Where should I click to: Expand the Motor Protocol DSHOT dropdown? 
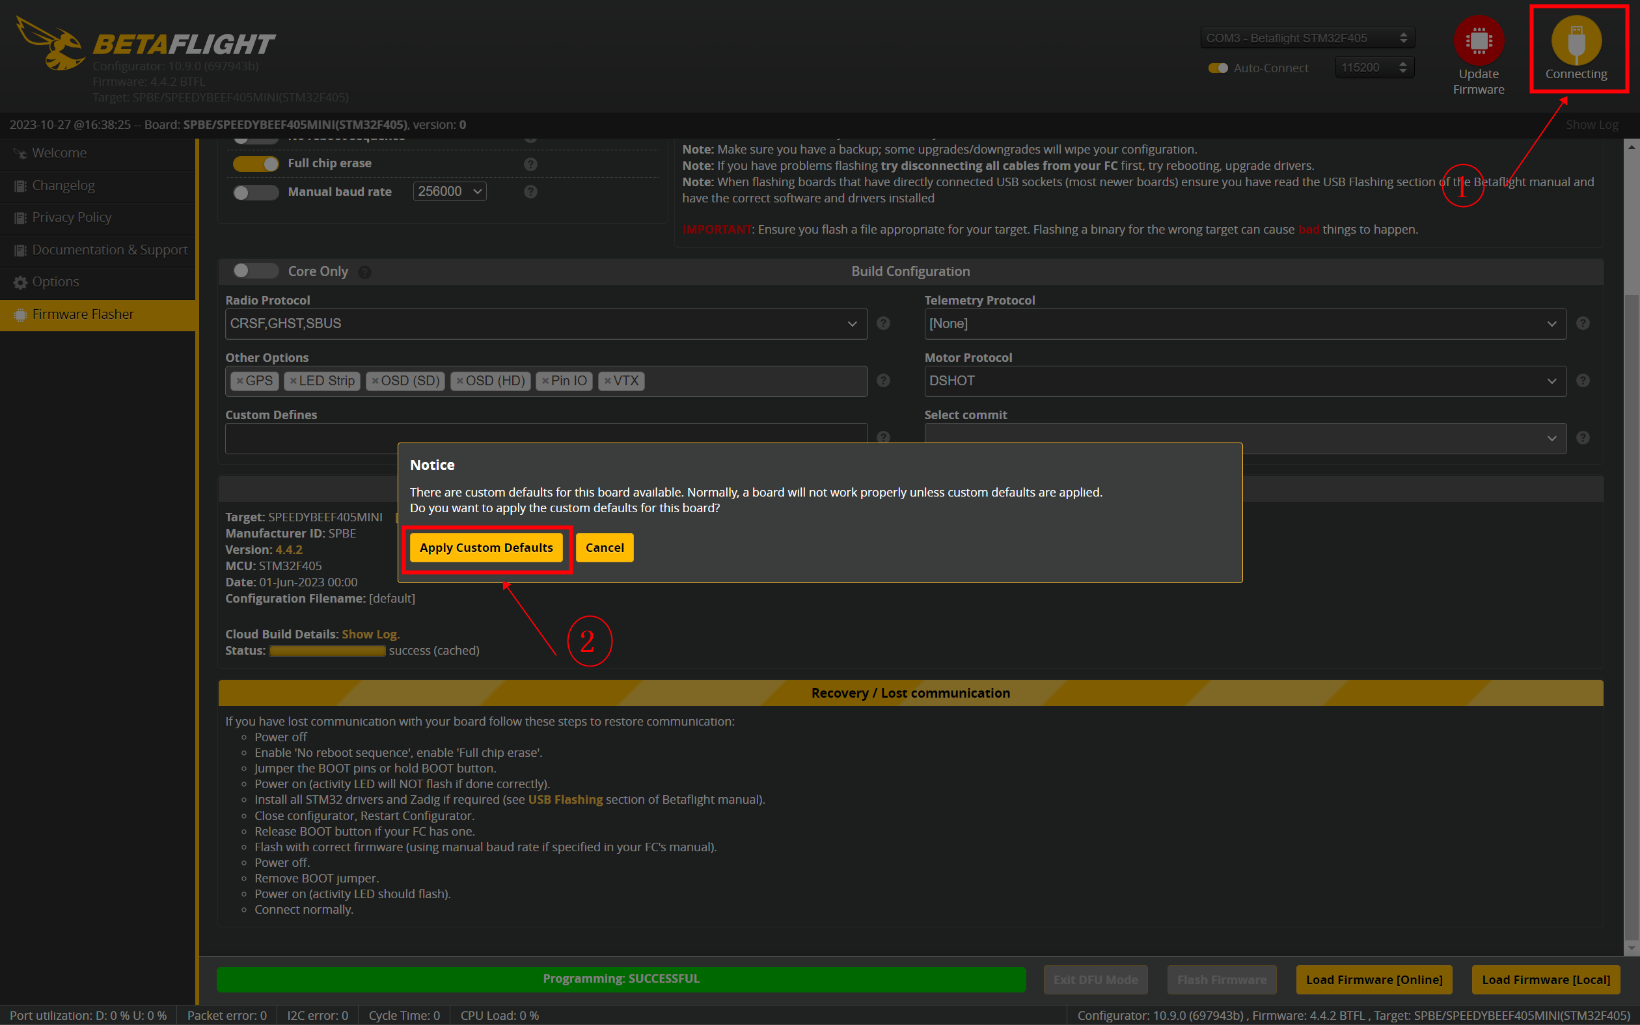coord(1245,381)
